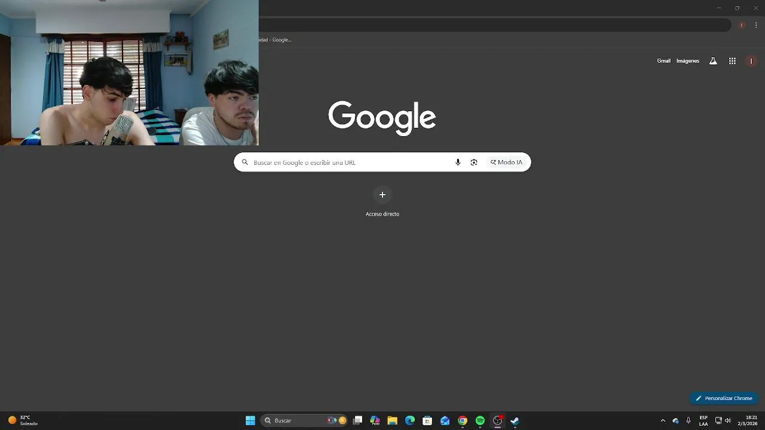This screenshot has height=430, width=765.
Task: Open volume speaker tray icon
Action: [x=728, y=420]
